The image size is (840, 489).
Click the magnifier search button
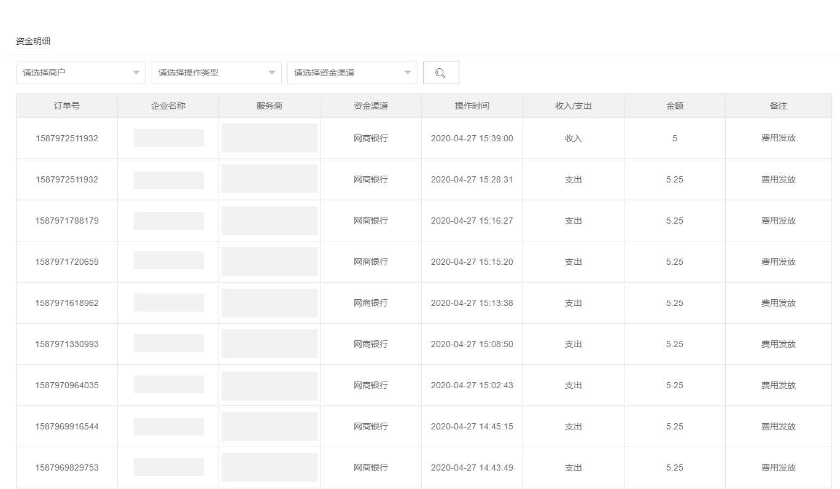point(441,72)
